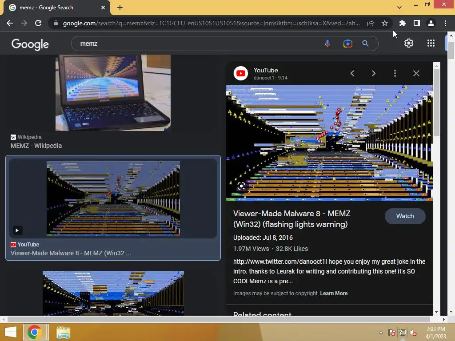The width and height of the screenshot is (455, 341).
Task: Click the Watch button
Action: [405, 216]
